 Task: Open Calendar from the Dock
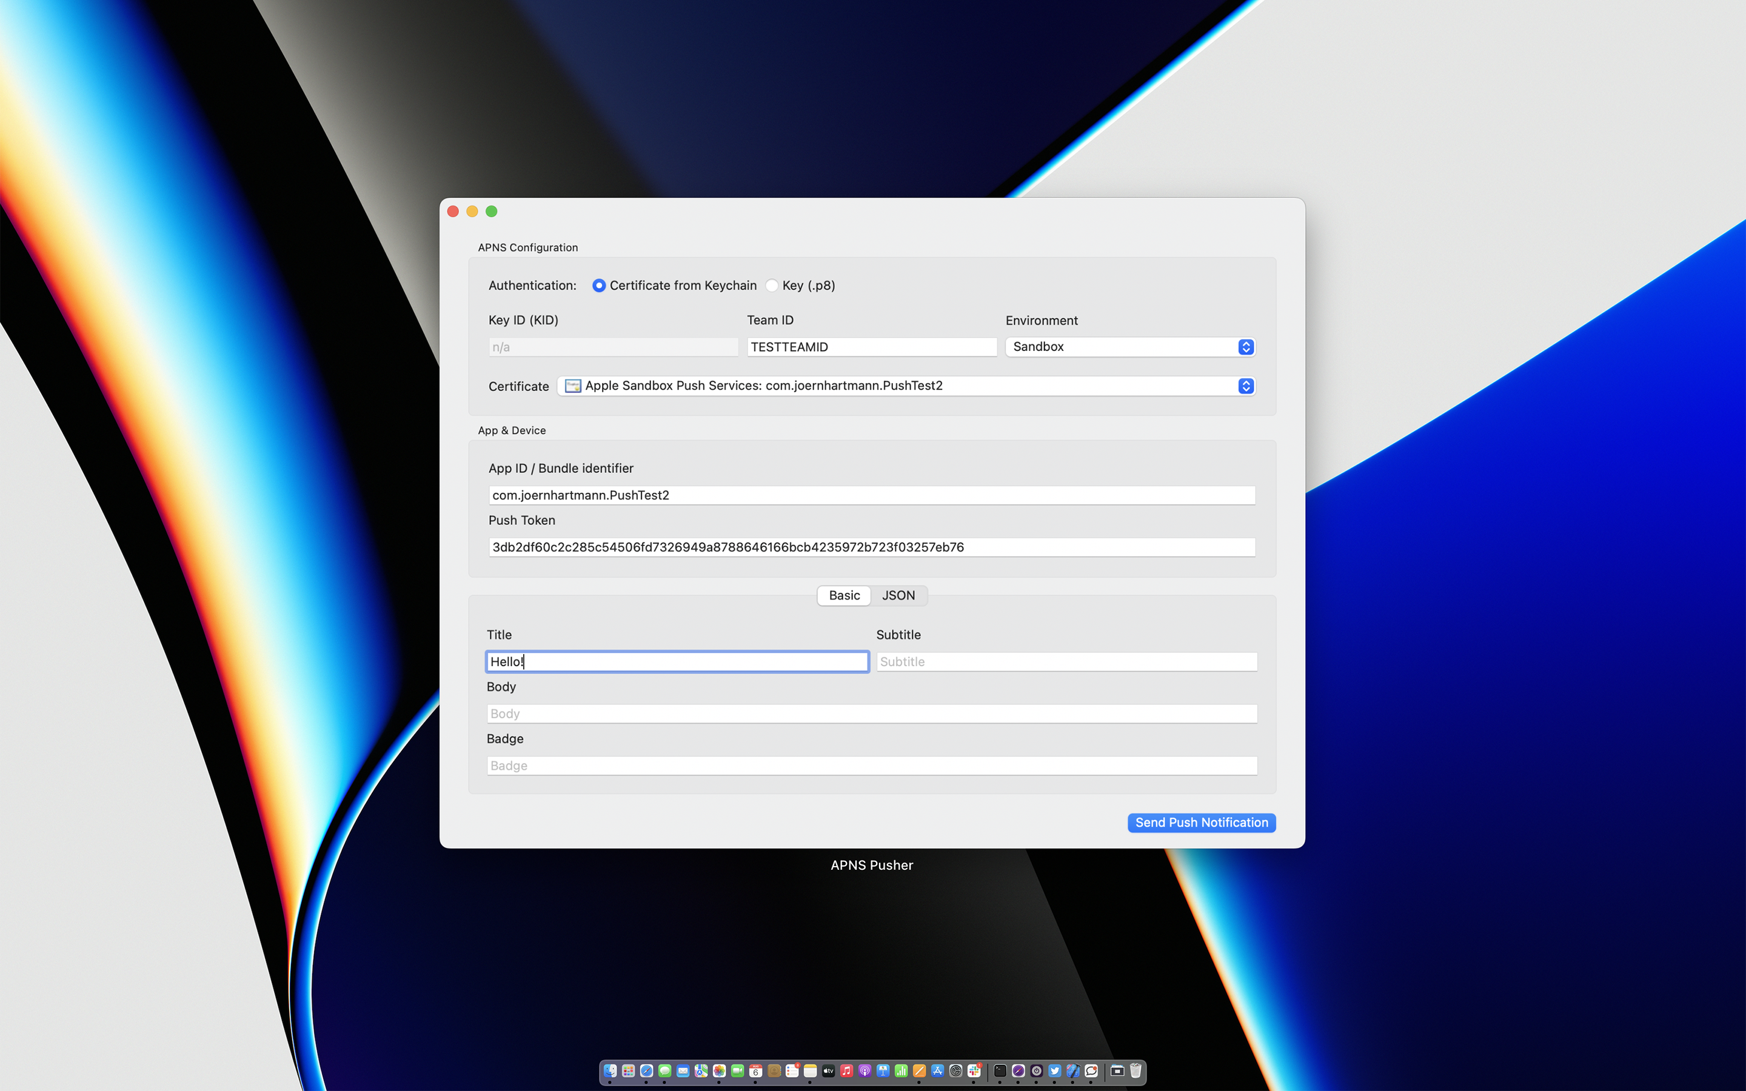point(756,1071)
